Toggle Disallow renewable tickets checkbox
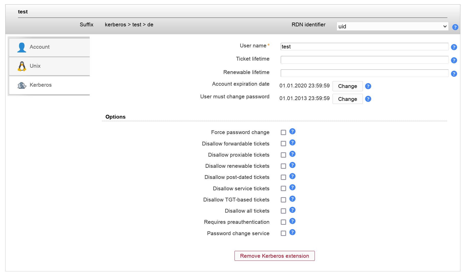This screenshot has width=467, height=278. click(283, 166)
